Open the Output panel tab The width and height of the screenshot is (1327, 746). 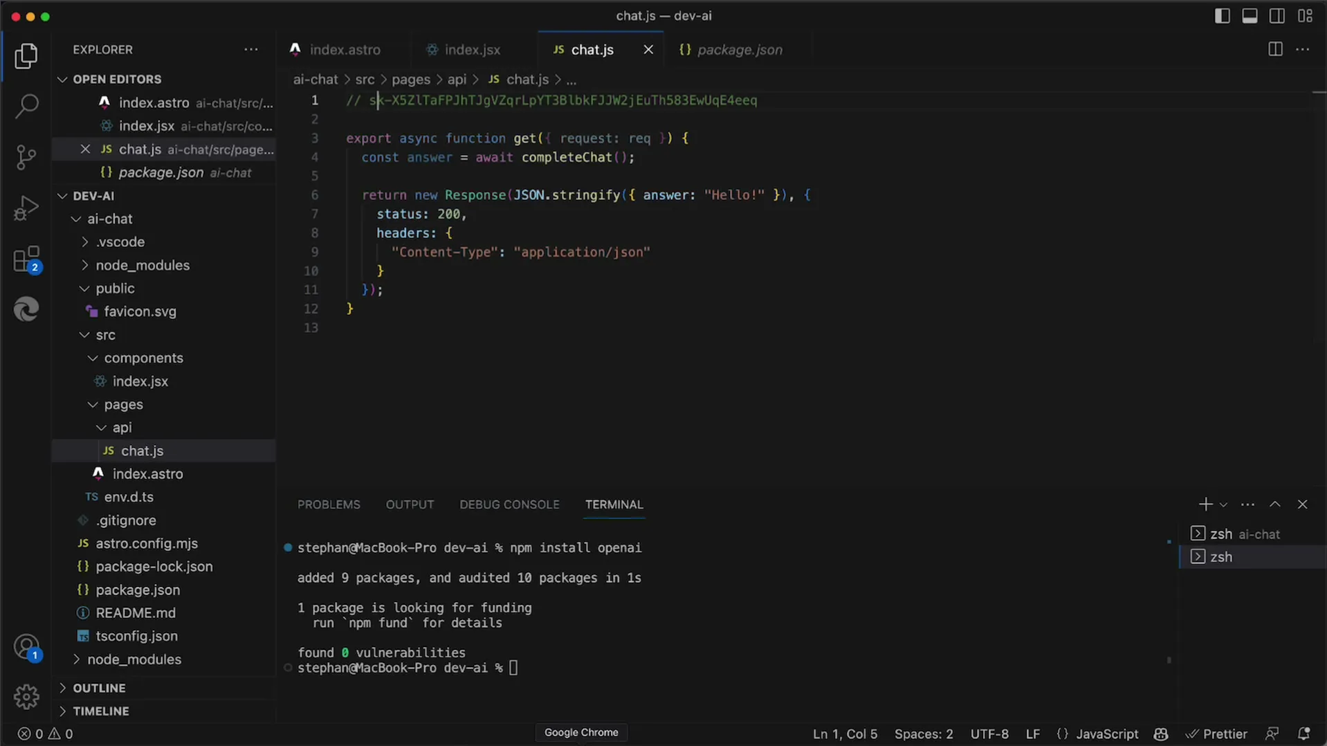410,504
